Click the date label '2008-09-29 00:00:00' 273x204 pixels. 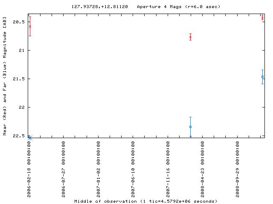click(x=238, y=169)
